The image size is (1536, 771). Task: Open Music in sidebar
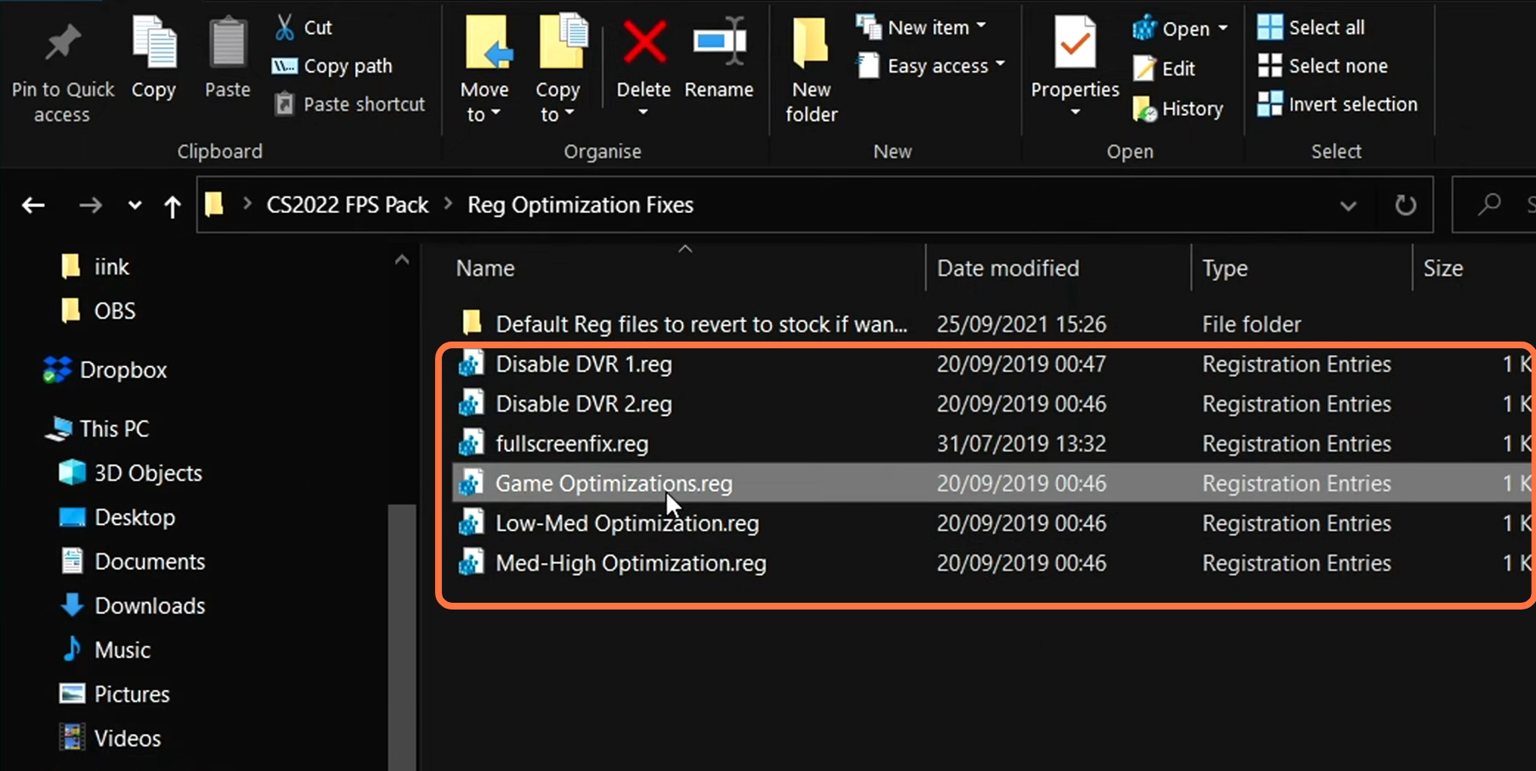(107, 649)
